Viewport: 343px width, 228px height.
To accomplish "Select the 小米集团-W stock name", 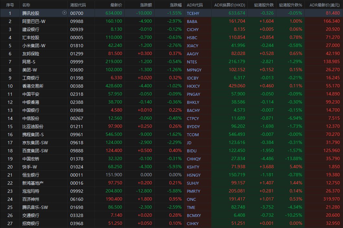I will 34,45.
